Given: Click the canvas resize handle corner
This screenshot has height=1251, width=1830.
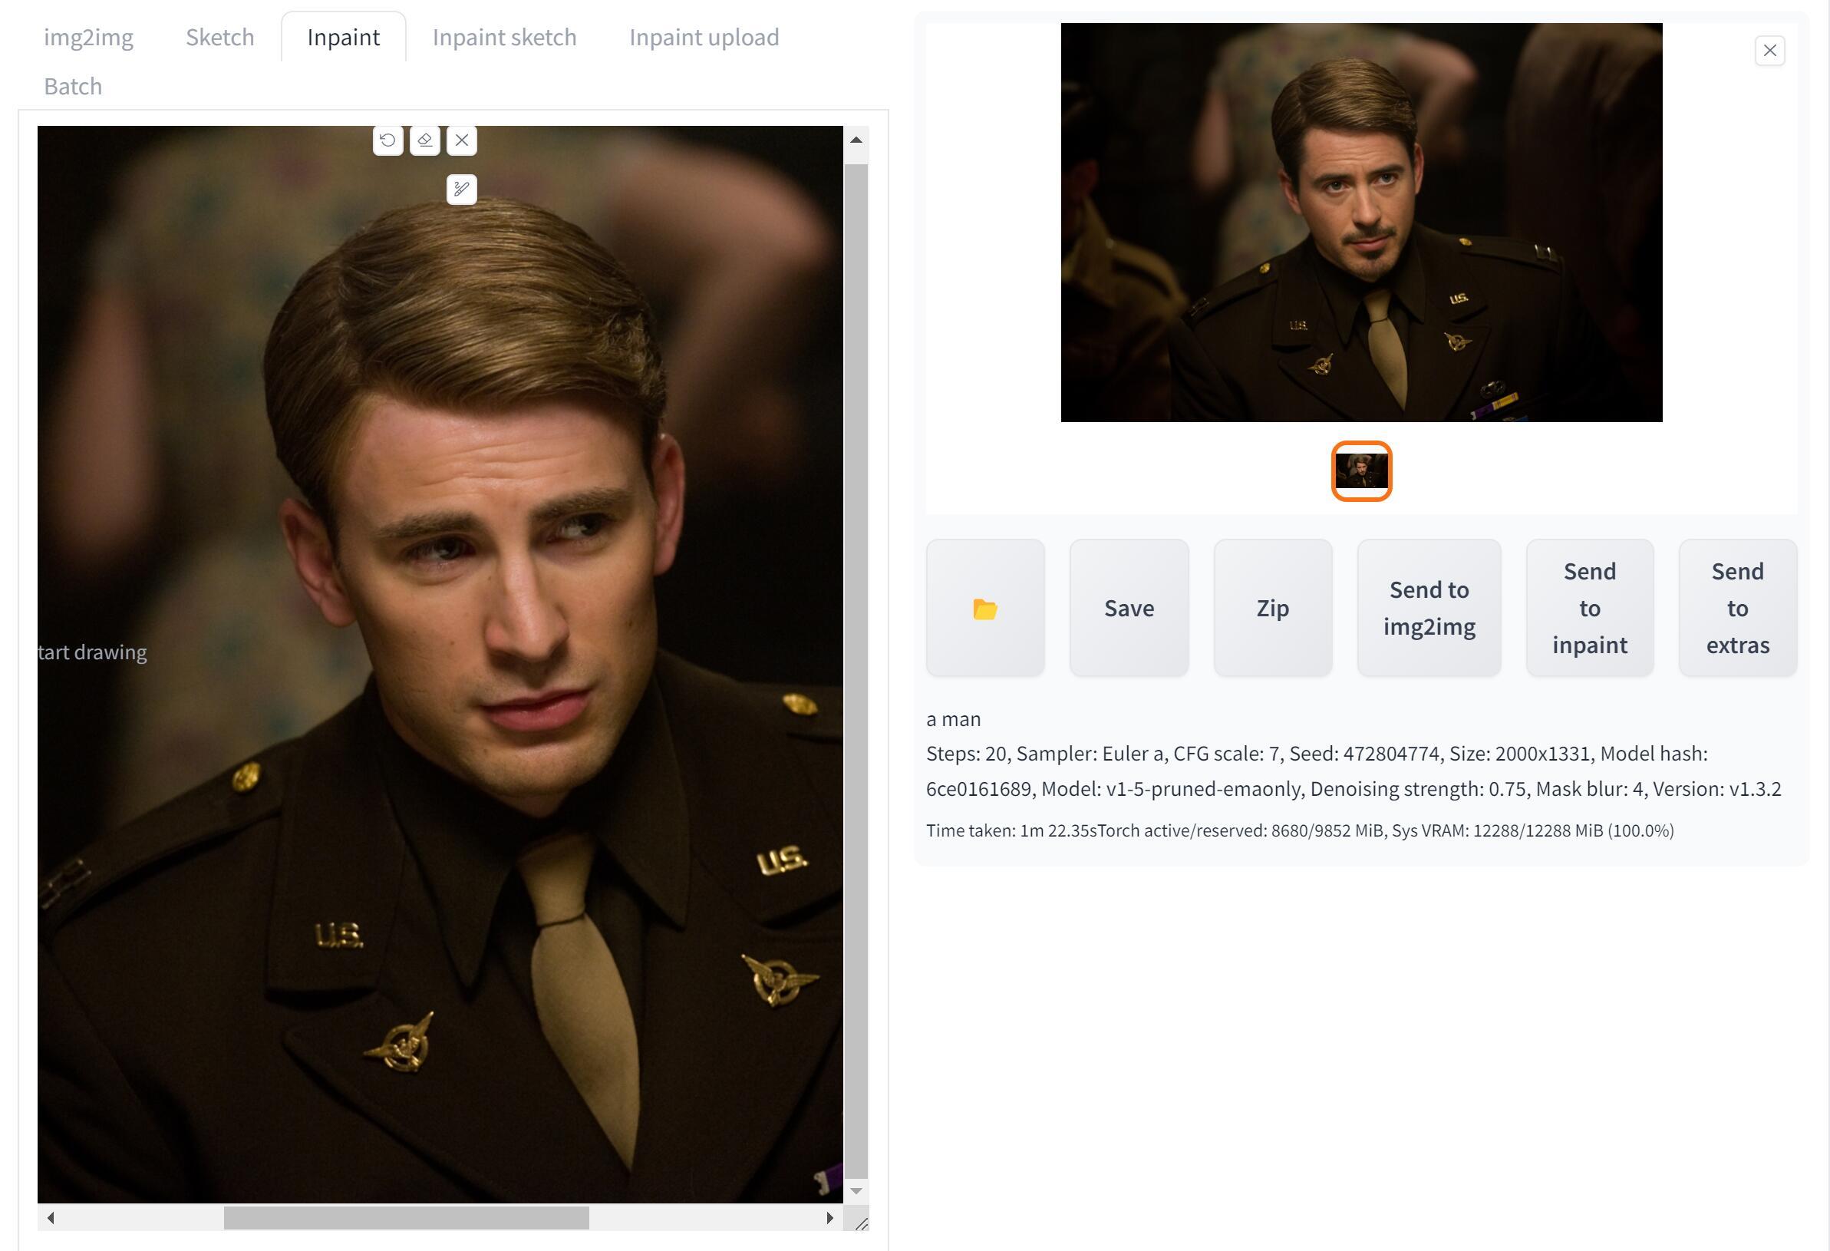Looking at the screenshot, I should [861, 1223].
